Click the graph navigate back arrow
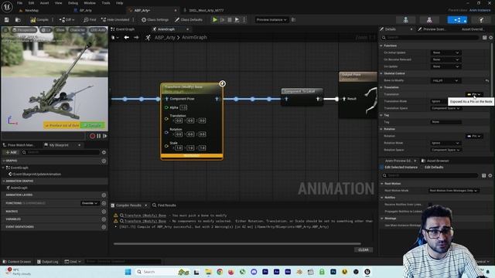Screen dimensions: 495x278 [x=126, y=38]
